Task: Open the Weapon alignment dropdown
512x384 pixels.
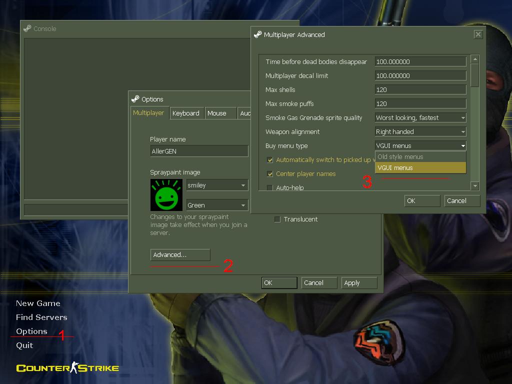Action: [420, 132]
